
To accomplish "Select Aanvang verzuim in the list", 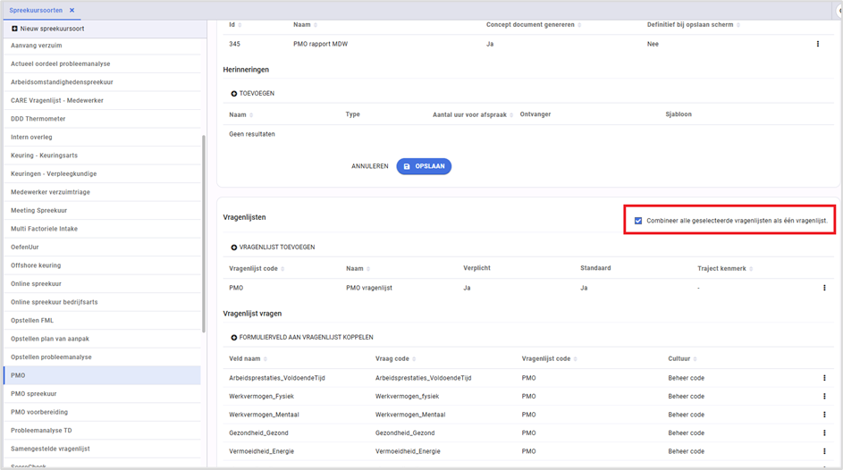I will coord(102,46).
